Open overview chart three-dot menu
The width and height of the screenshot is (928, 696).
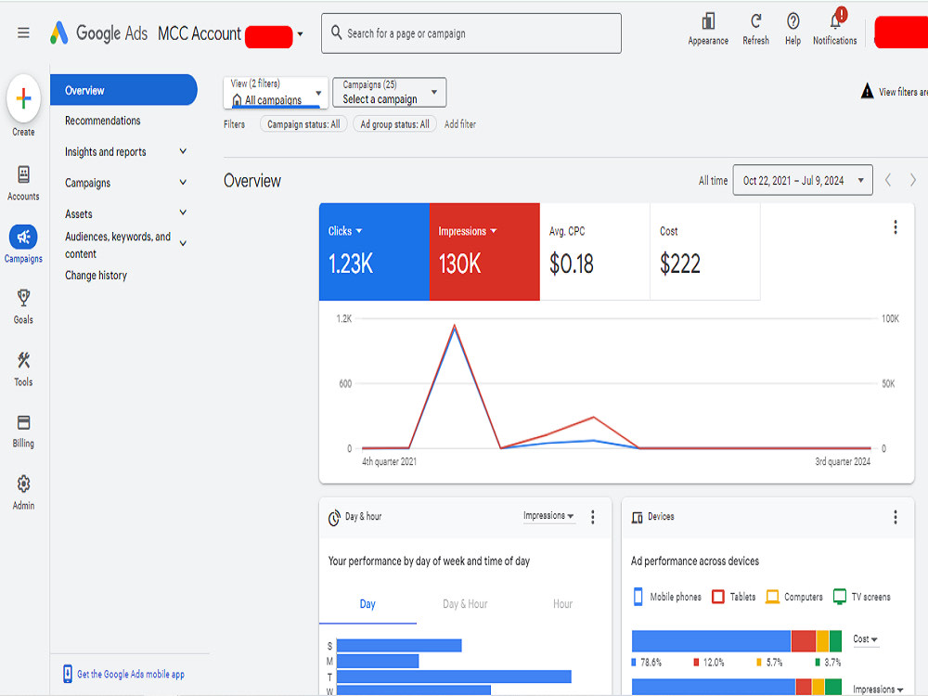(x=896, y=227)
